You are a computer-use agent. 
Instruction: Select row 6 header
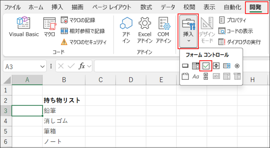click(x=6, y=142)
